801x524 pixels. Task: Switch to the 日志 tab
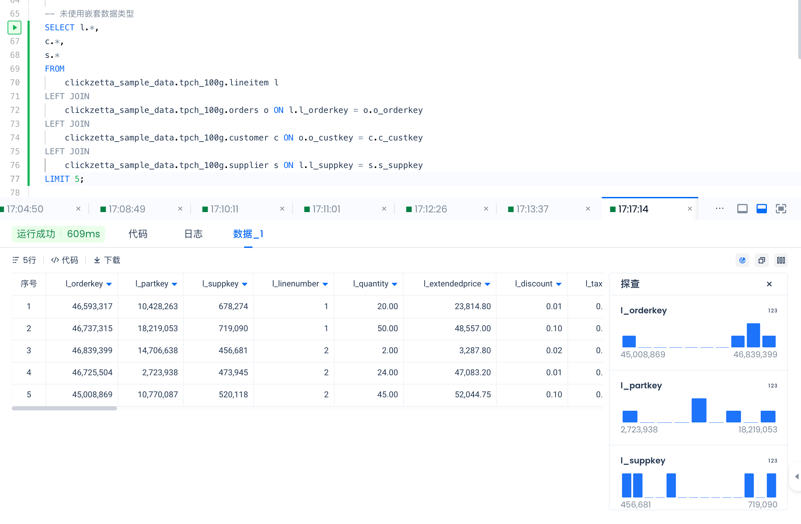pos(193,234)
